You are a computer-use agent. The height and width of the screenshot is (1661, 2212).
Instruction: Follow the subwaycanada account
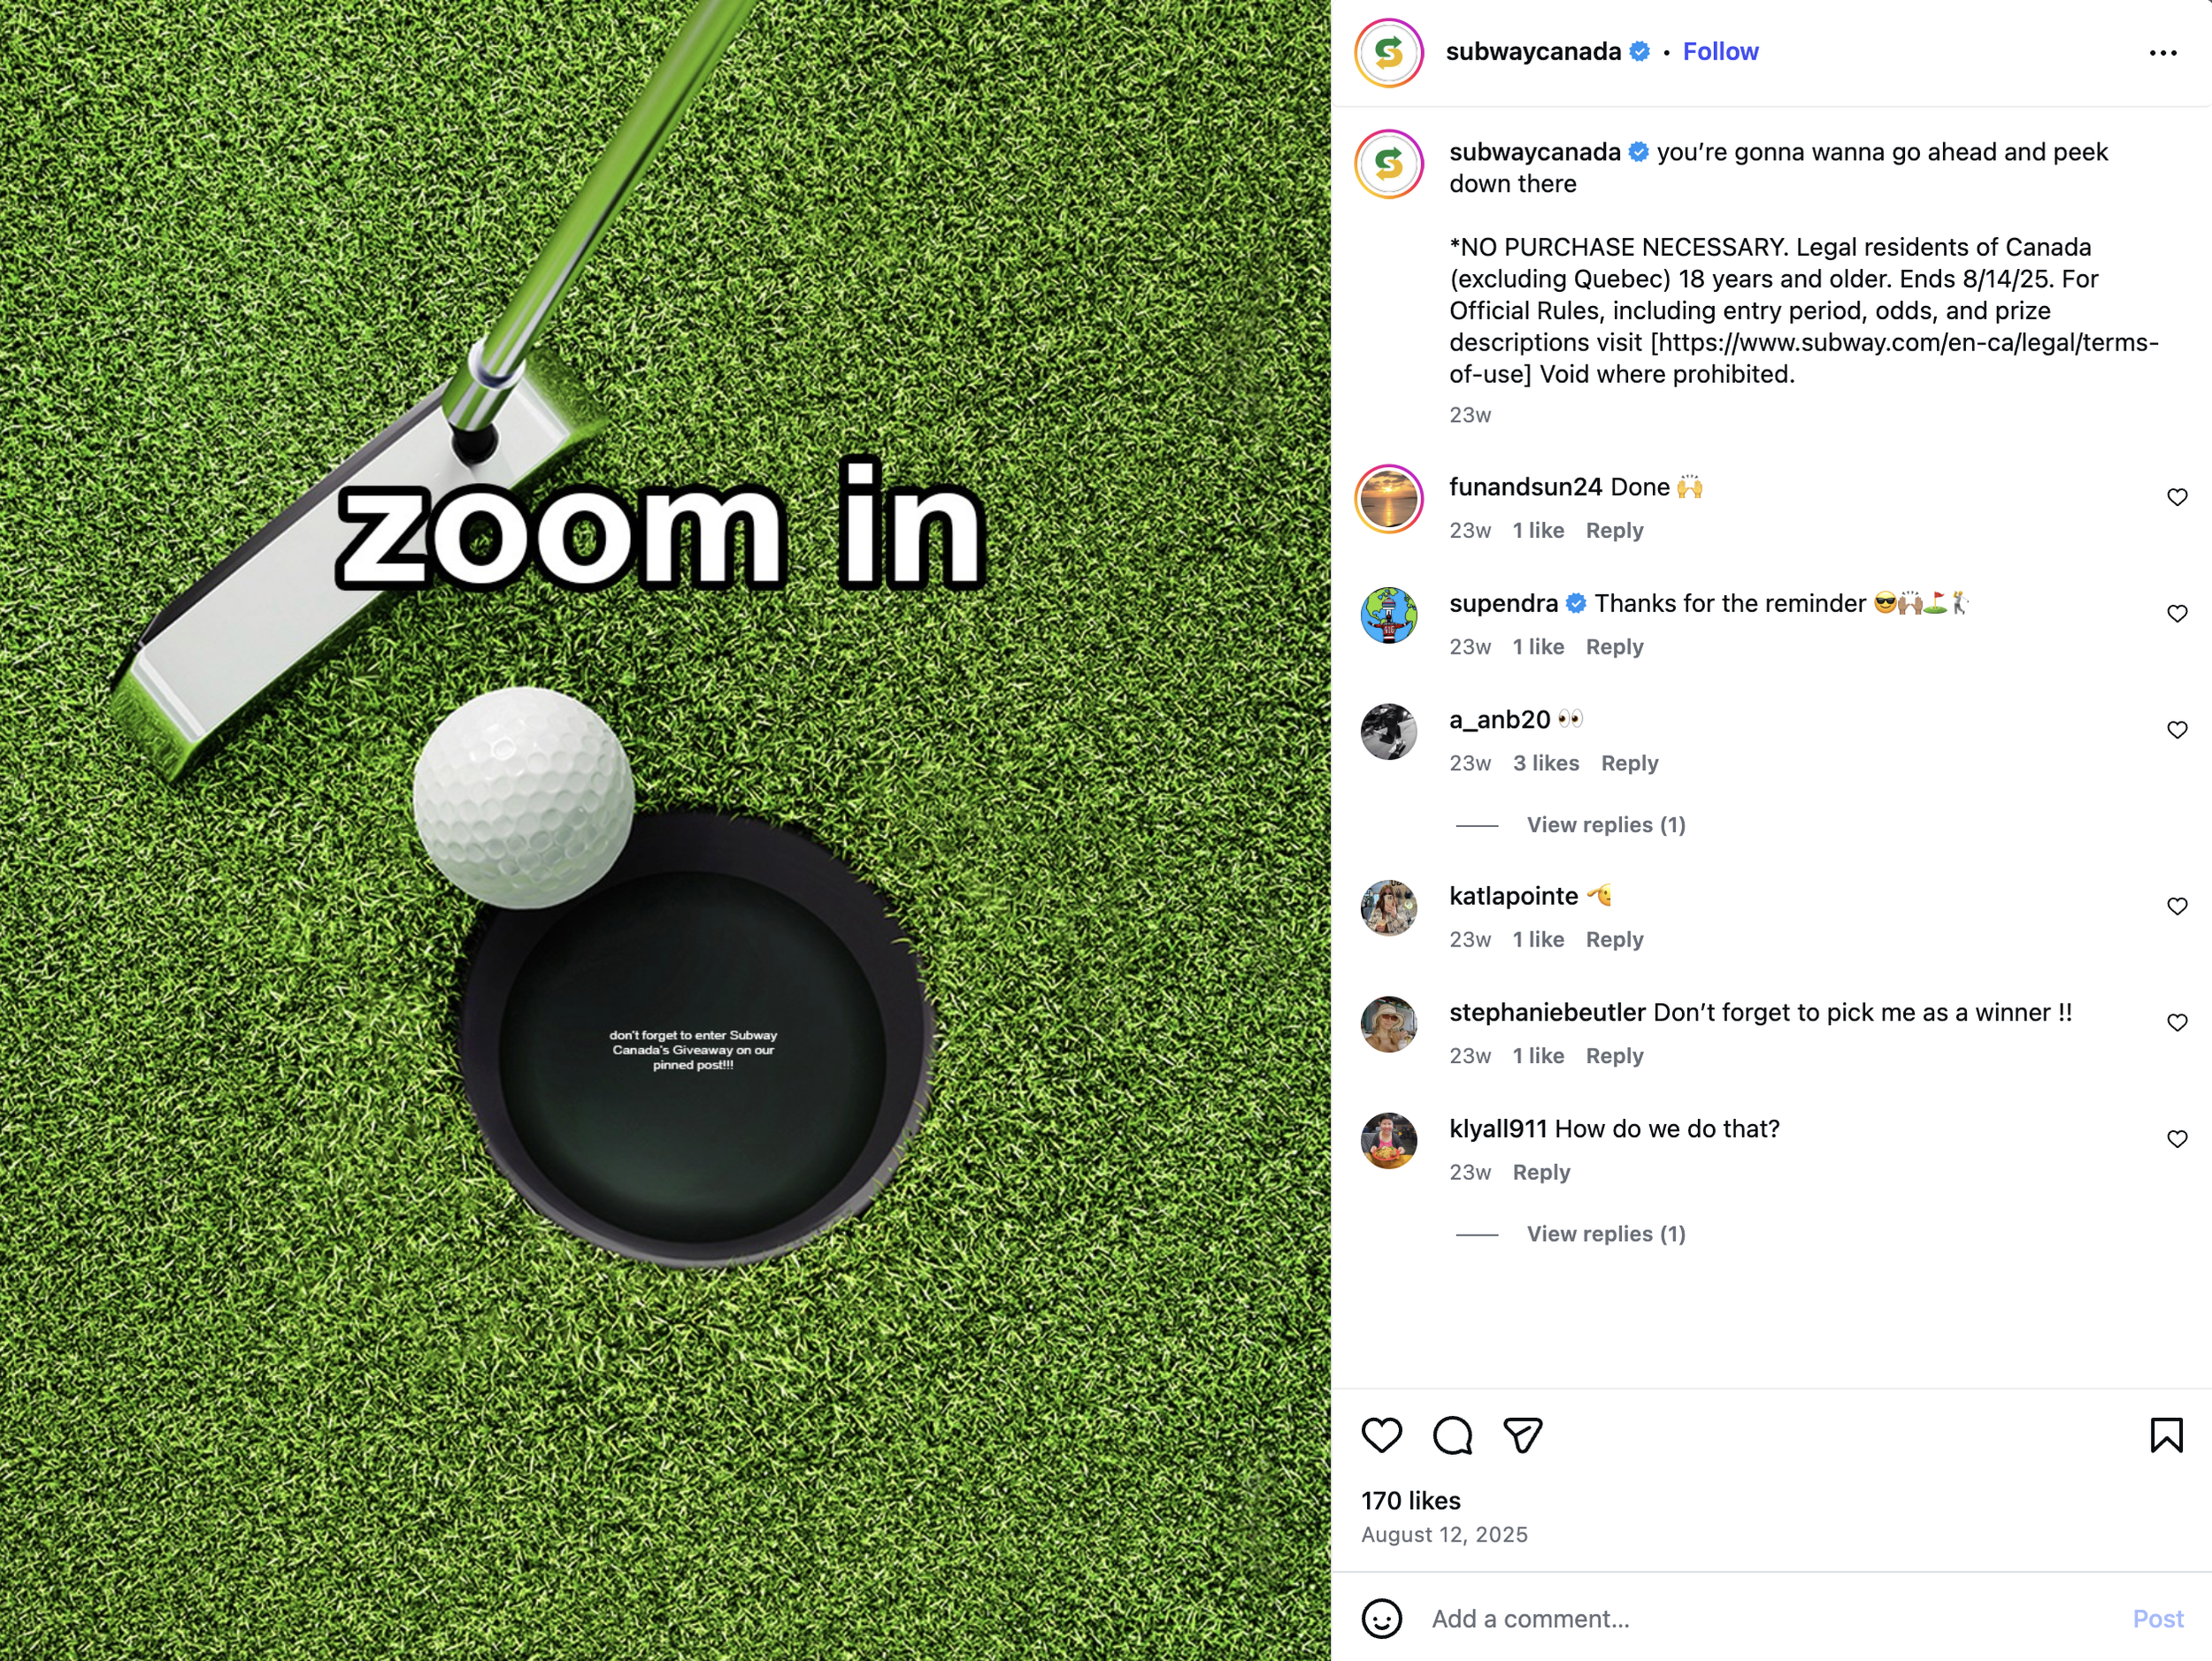1720,52
